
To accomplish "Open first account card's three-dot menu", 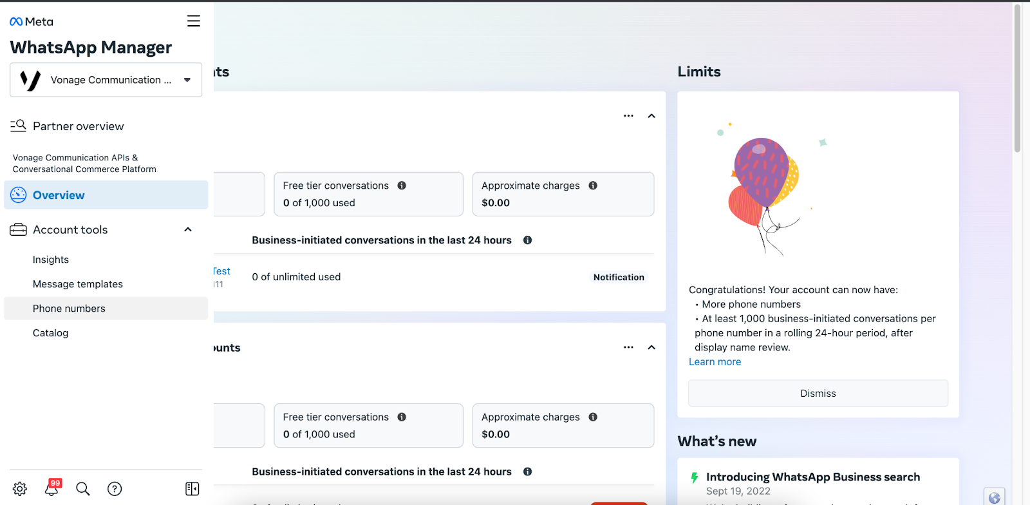I will pyautogui.click(x=628, y=116).
